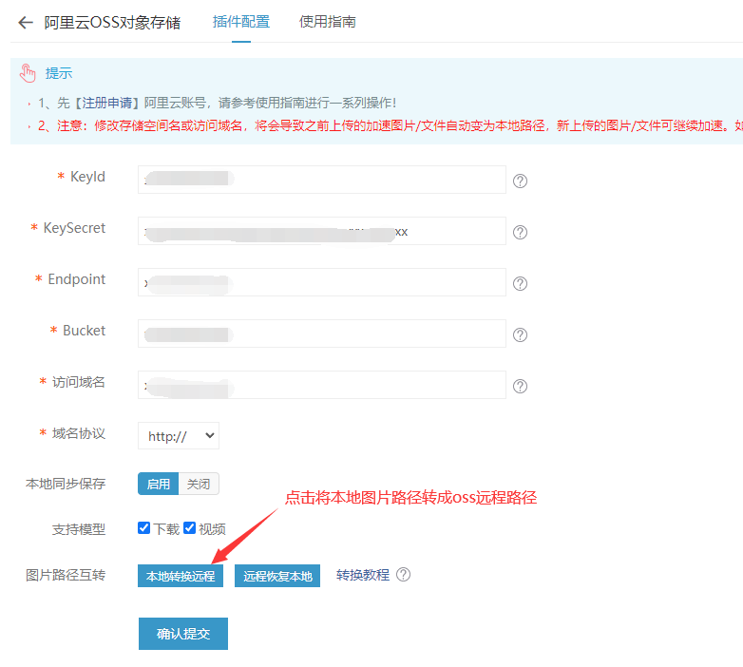Click the Bucket input field
This screenshot has width=743, height=667.
[322, 333]
